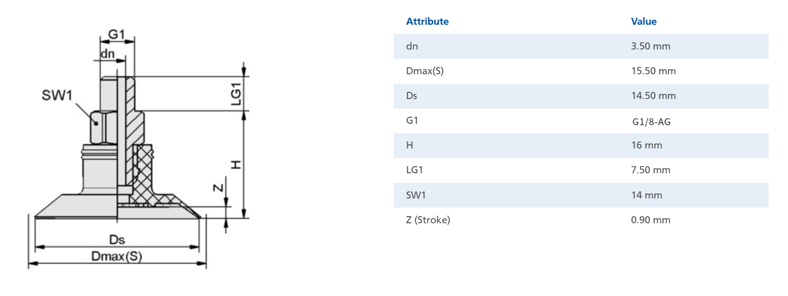Click the G1 dimension label in drawing
Screen dimensions: 788x296
point(116,34)
